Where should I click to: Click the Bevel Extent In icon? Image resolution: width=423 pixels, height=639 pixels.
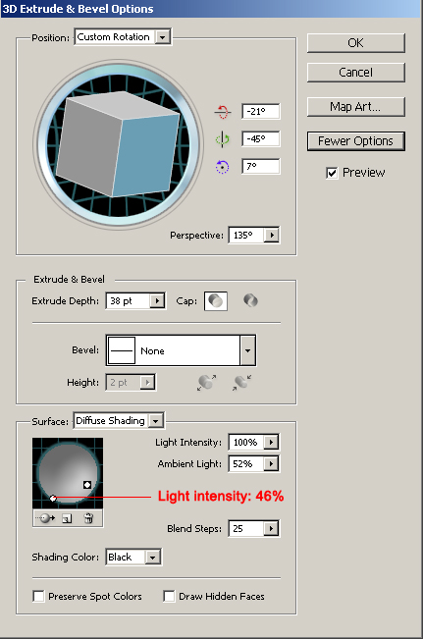coord(242,382)
